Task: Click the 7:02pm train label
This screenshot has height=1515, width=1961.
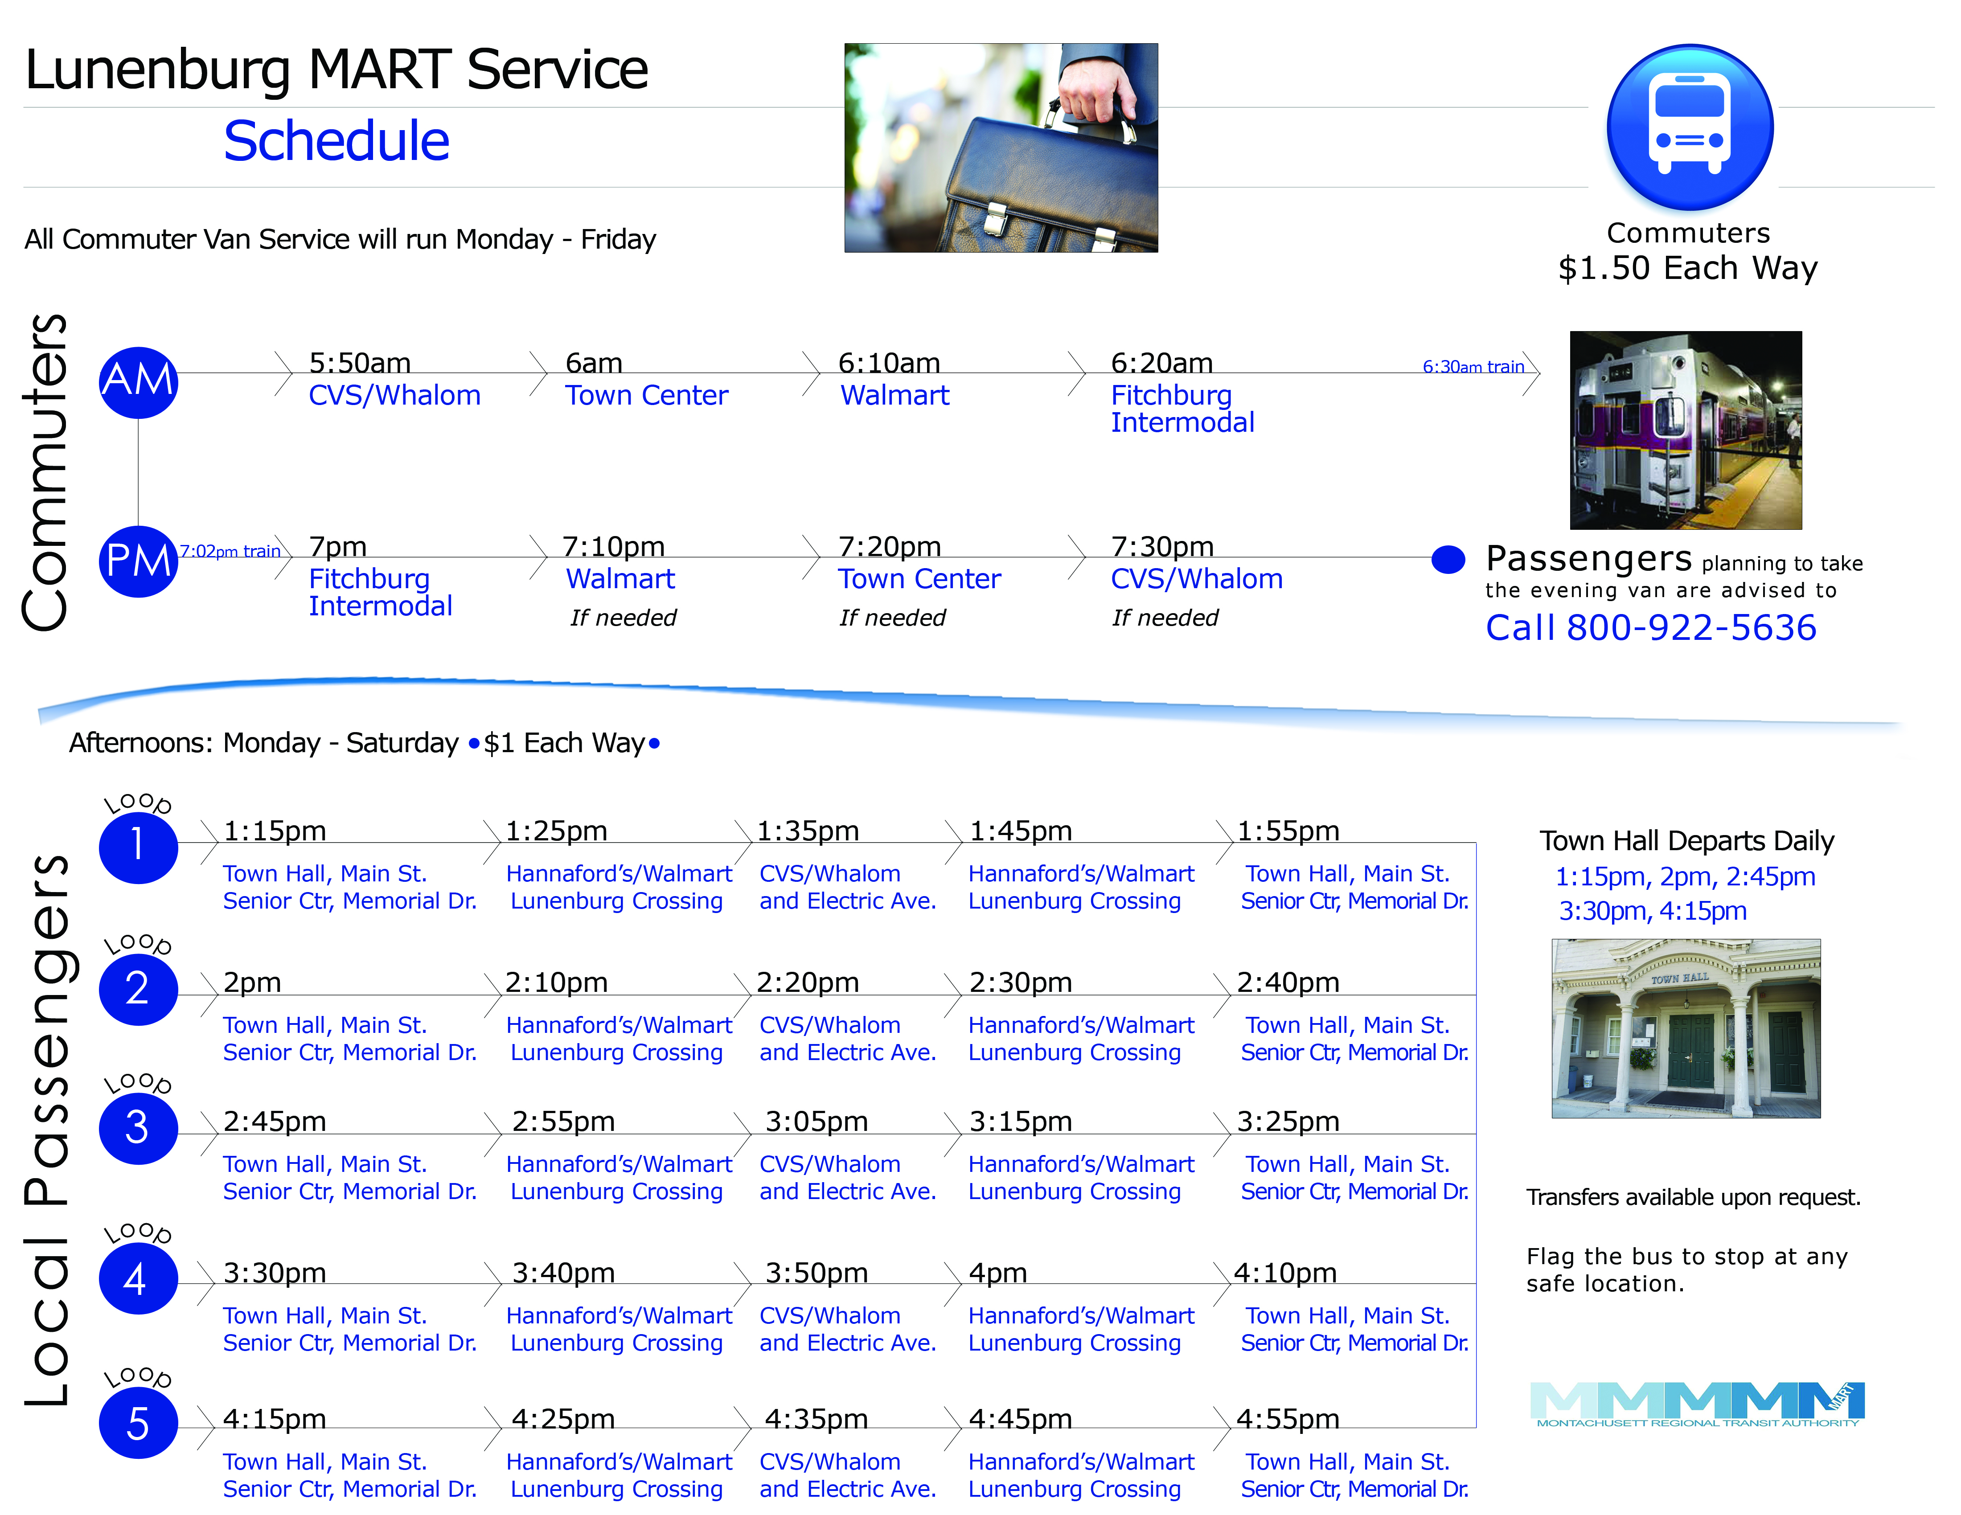Action: coord(230,551)
